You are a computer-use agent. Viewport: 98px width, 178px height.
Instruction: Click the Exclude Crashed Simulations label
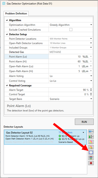[x=25, y=30]
